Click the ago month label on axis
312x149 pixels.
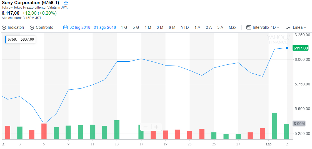click(x=269, y=145)
